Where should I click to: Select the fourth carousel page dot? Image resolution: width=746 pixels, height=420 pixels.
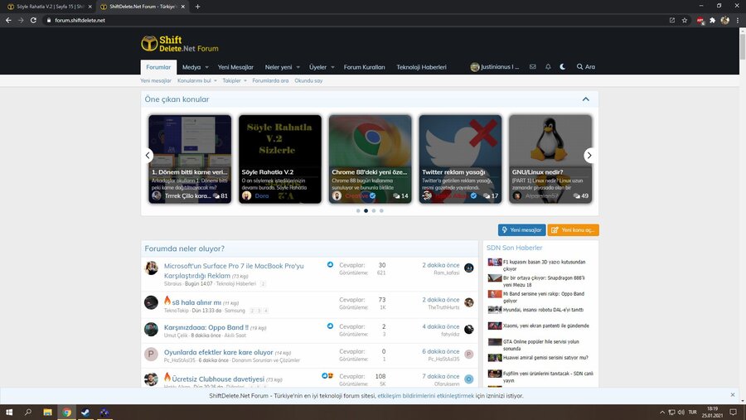coord(381,210)
